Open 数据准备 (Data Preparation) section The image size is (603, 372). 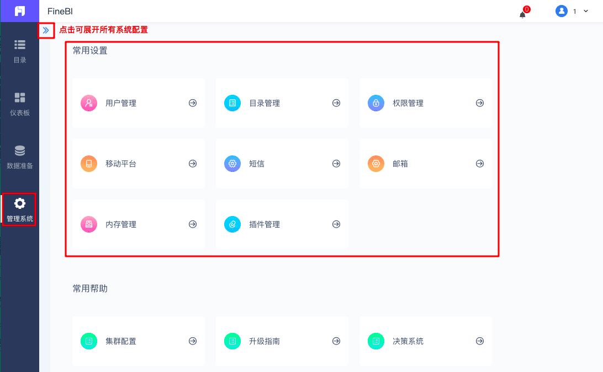click(20, 158)
